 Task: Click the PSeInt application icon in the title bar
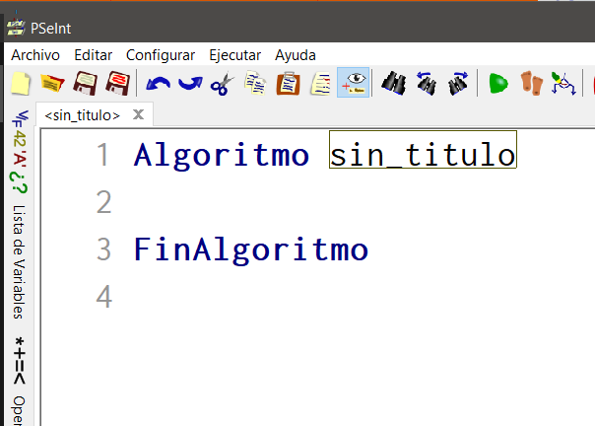tap(16, 29)
